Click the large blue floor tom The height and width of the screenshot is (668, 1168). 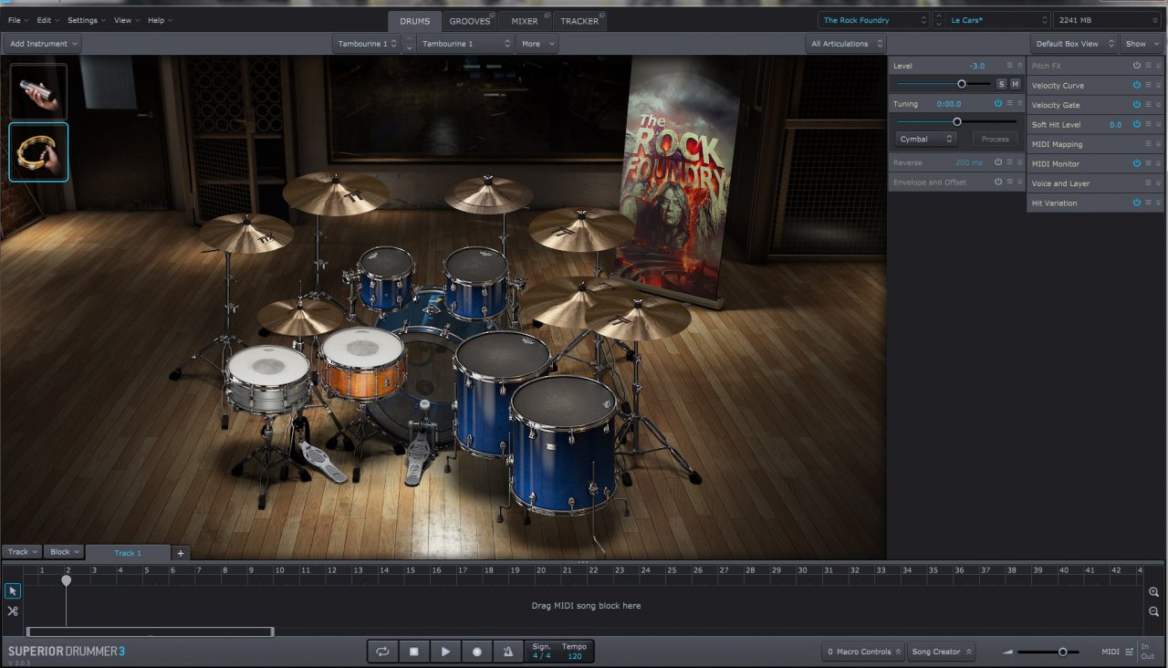point(563,444)
